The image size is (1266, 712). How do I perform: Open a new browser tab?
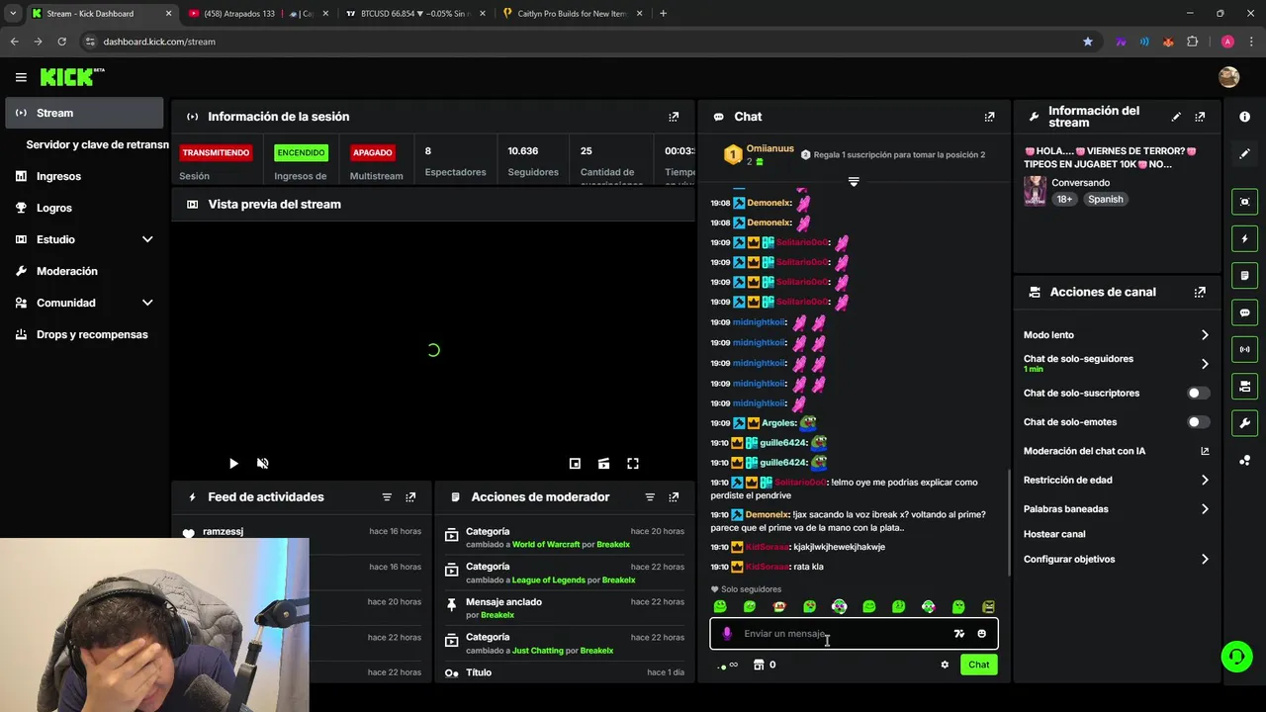(663, 14)
